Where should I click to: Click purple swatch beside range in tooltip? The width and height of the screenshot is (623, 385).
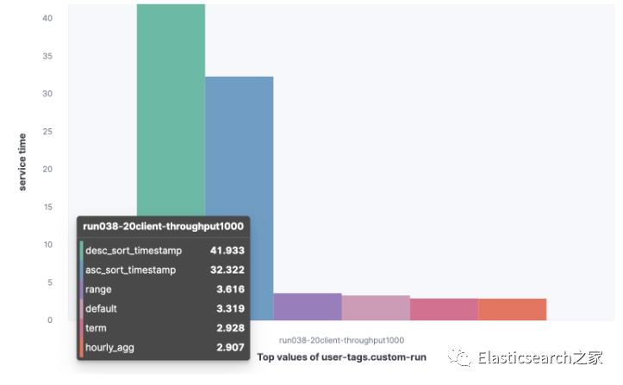[81, 289]
